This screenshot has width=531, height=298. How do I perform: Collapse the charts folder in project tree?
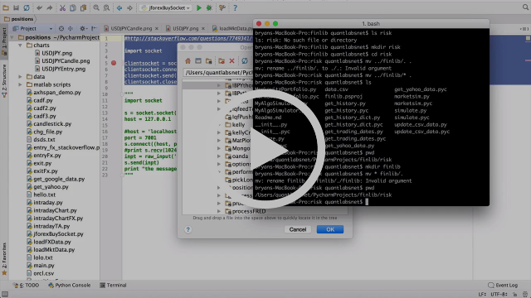click(20, 46)
